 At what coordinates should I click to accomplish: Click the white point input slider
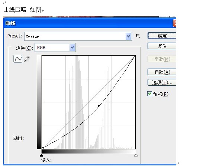click(136, 155)
